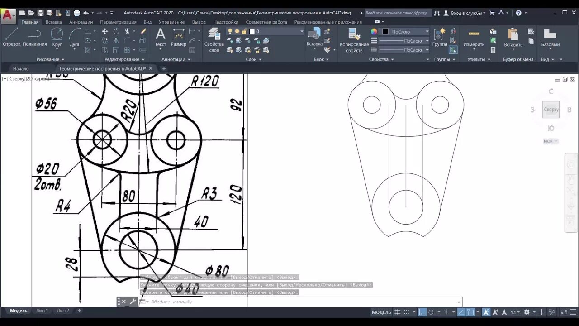The width and height of the screenshot is (579, 326).
Task: Select the Fillet tool
Action: 127,41
